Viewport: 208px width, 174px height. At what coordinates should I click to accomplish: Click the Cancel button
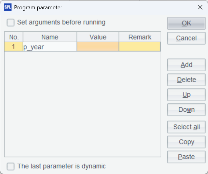(186, 38)
